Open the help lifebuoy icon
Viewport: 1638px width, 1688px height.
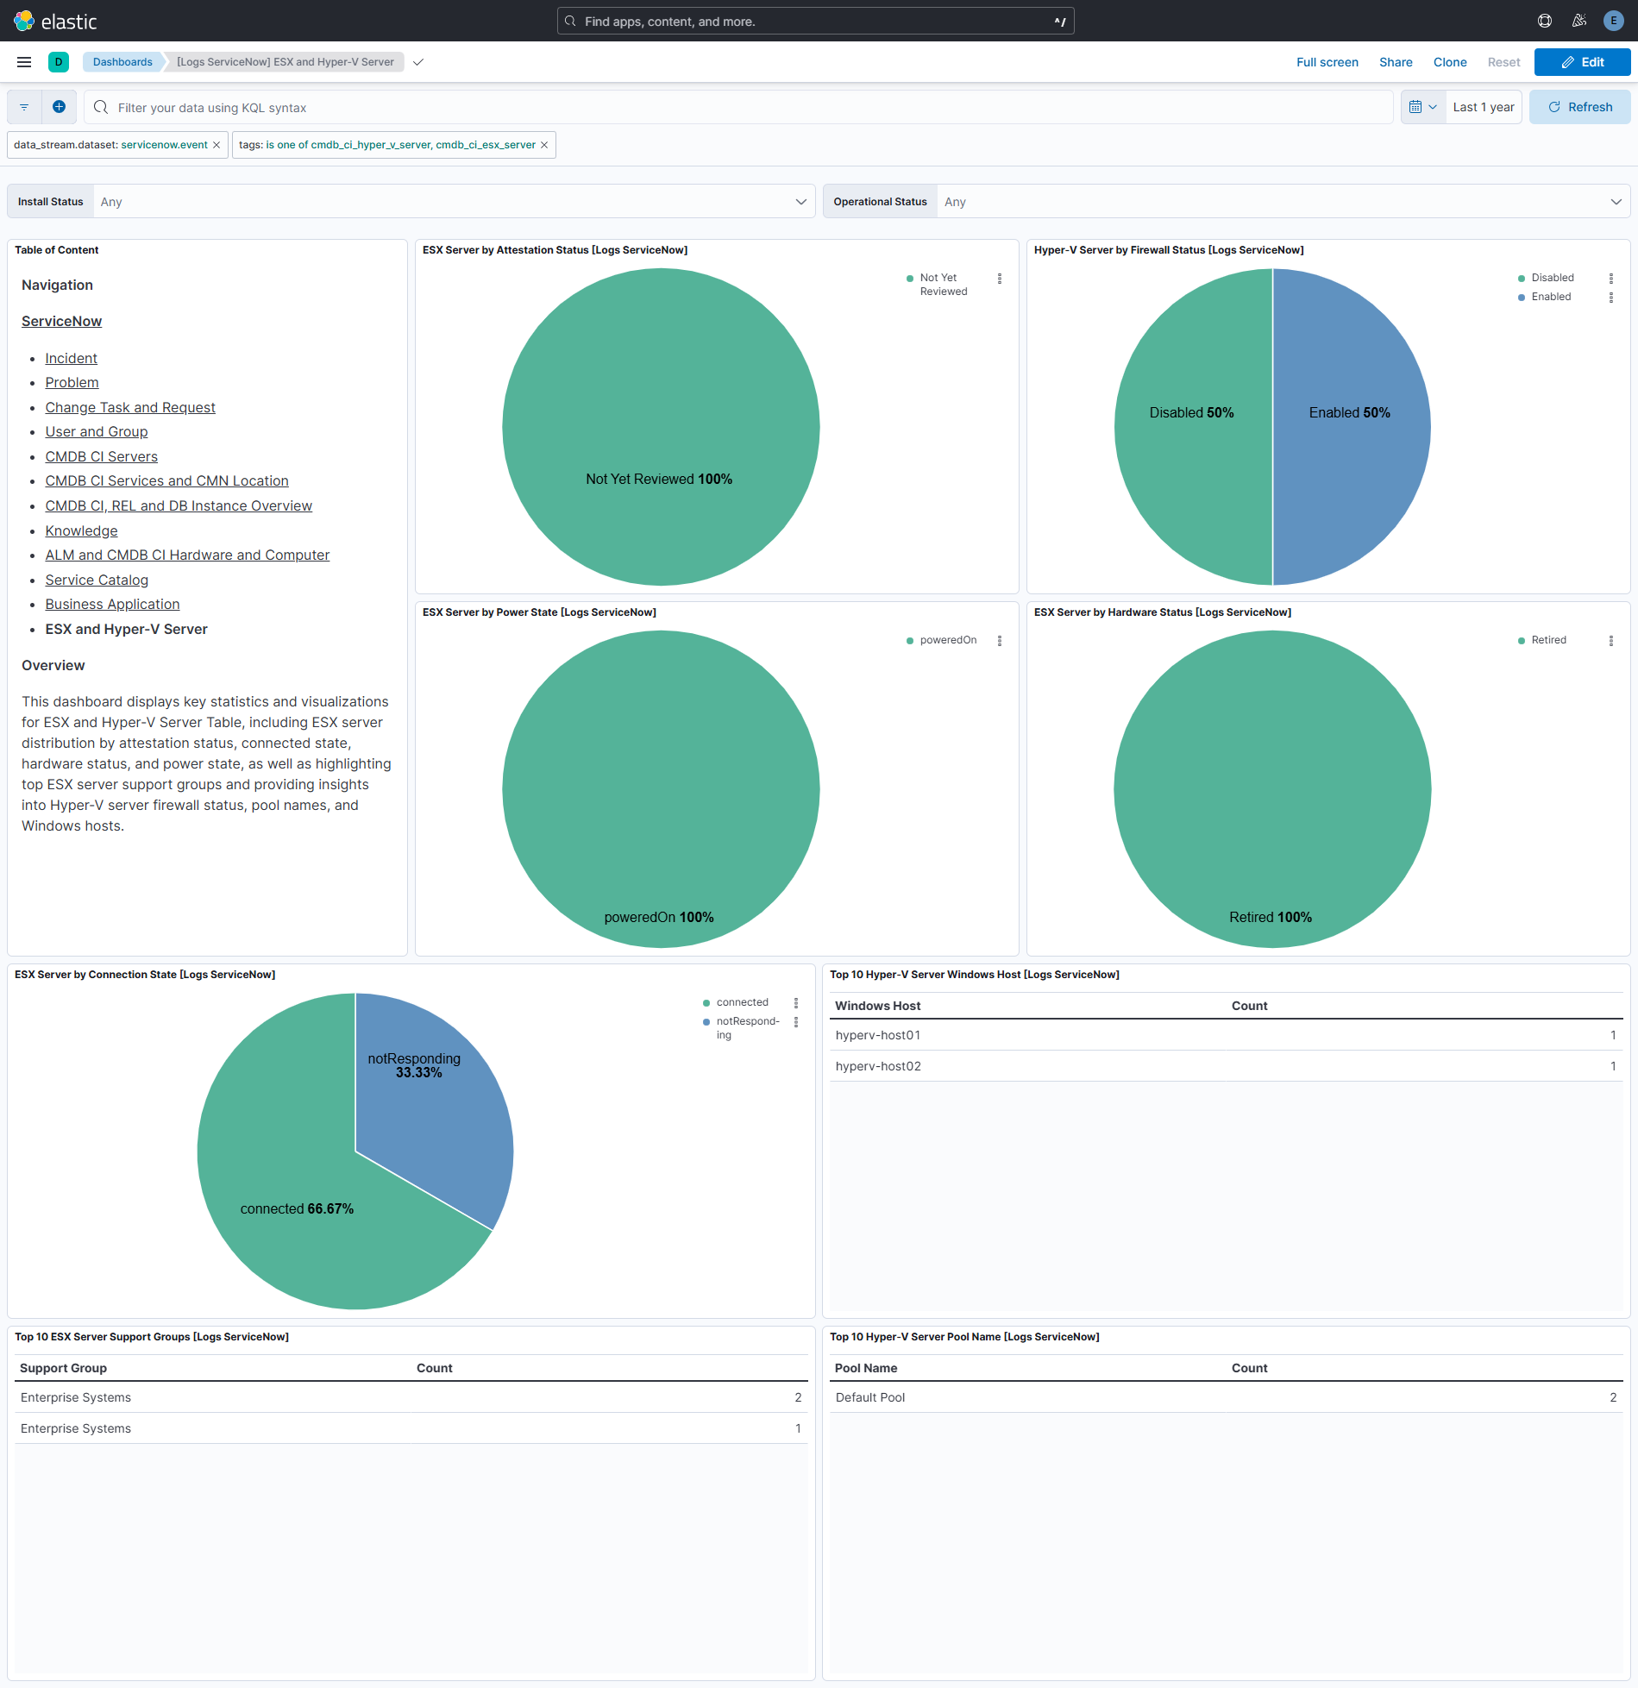pyautogui.click(x=1544, y=20)
